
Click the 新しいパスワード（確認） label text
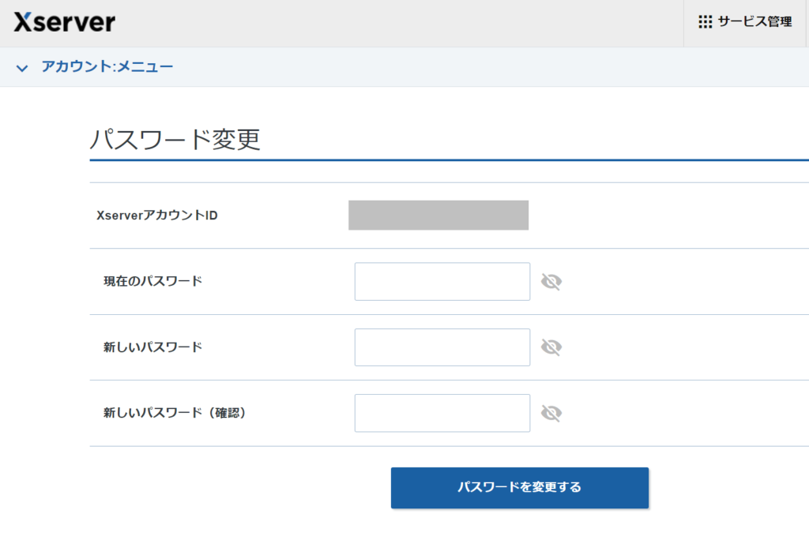click(x=175, y=412)
